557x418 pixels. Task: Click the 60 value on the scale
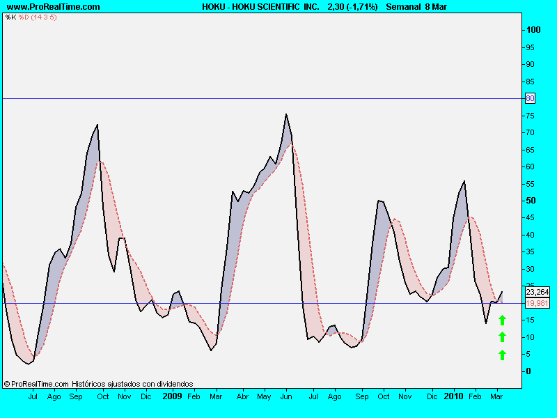pyautogui.click(x=530, y=167)
